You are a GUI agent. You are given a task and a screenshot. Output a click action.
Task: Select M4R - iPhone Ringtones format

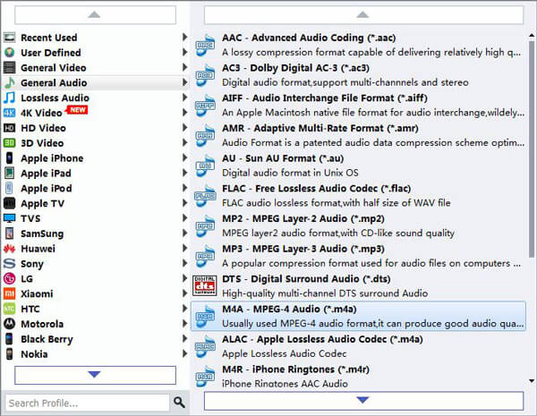click(359, 377)
